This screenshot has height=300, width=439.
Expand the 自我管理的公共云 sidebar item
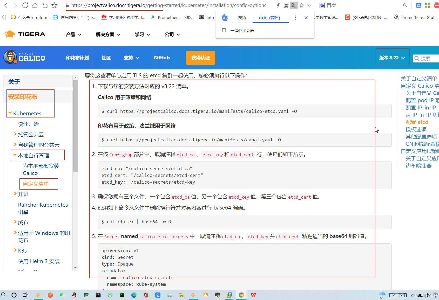coord(15,144)
